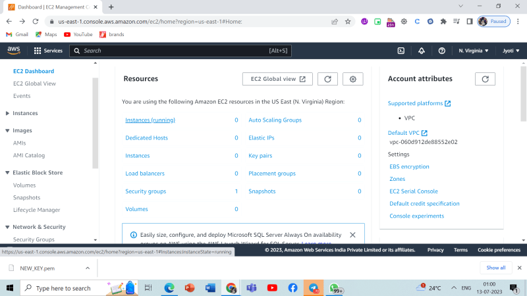
Task: Show hidden system tray icons
Action: tap(454, 288)
